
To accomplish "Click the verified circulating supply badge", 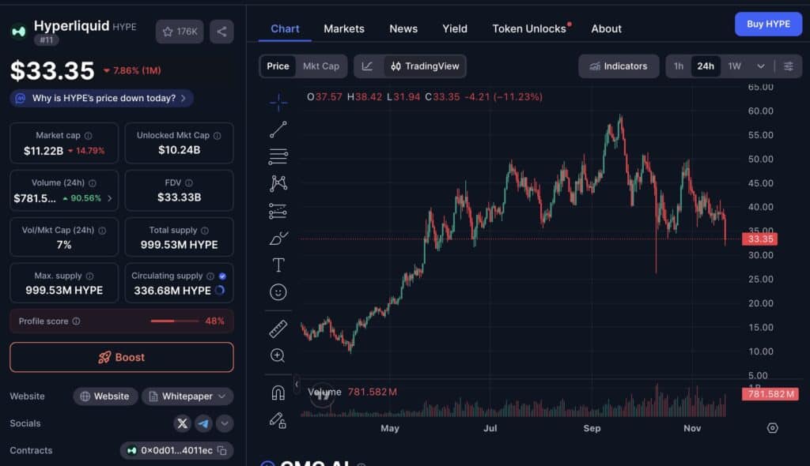I will pyautogui.click(x=222, y=276).
